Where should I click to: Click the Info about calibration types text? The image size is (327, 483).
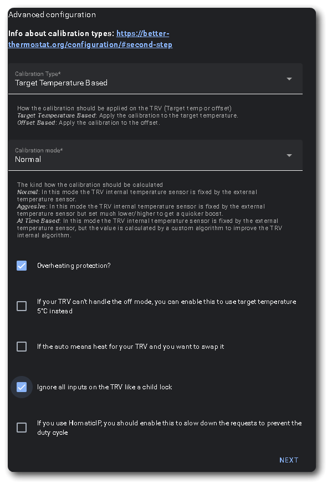pyautogui.click(x=62, y=33)
